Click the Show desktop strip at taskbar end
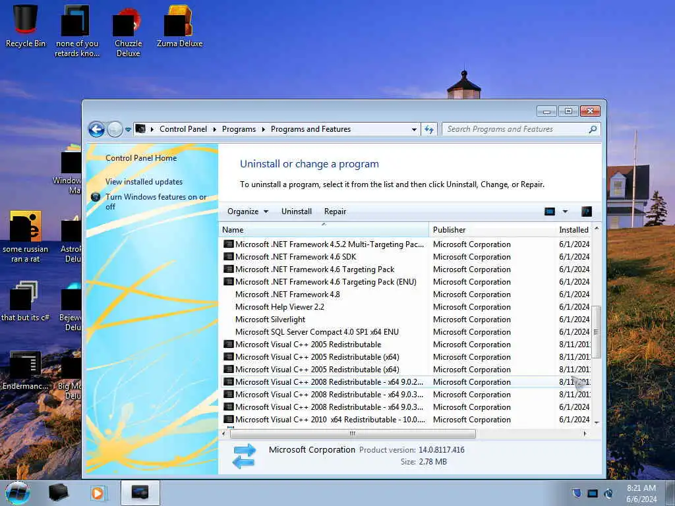675x506 pixels. point(670,493)
